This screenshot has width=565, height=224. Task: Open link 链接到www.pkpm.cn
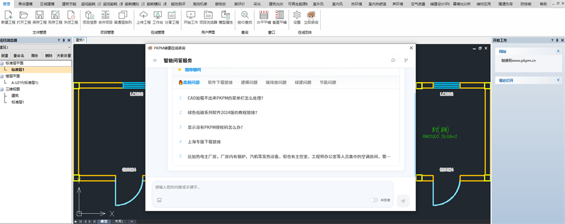(519, 61)
